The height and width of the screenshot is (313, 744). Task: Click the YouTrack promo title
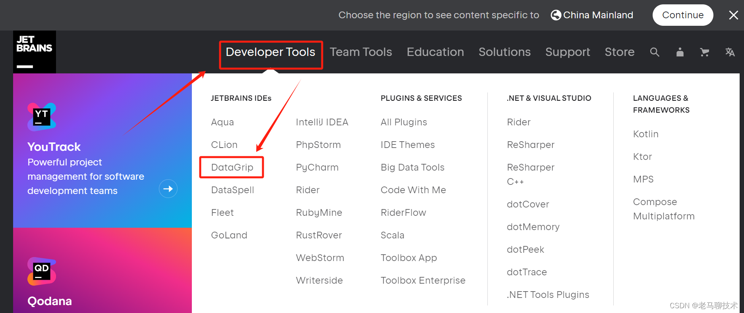point(54,147)
